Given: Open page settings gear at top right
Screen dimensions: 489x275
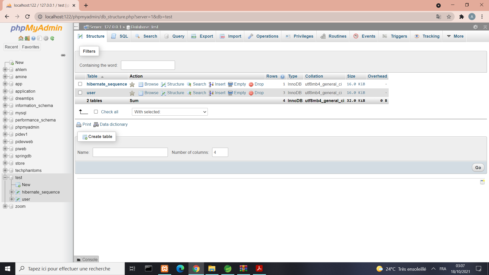Looking at the screenshot, I should coord(476,27).
